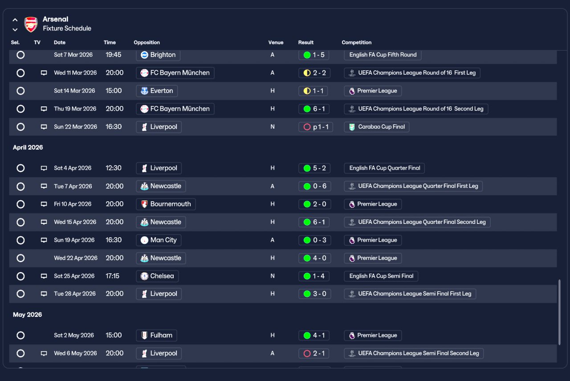The image size is (570, 381).
Task: Go to next team with down chevron
Action: coord(15,30)
